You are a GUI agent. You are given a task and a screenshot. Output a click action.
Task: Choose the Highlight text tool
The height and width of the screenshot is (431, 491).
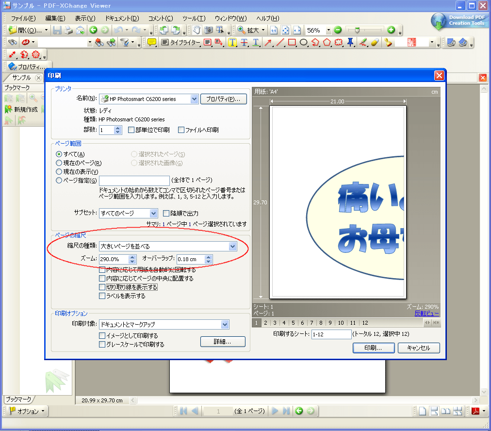(x=232, y=43)
